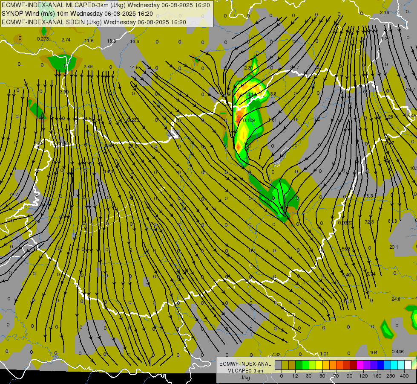The height and width of the screenshot is (384, 417).
Task: Click the map value '18.6'
Action: click(112, 41)
